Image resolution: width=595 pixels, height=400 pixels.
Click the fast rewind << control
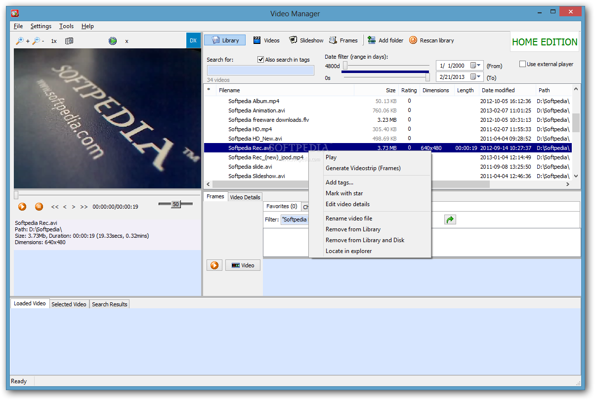pos(55,207)
